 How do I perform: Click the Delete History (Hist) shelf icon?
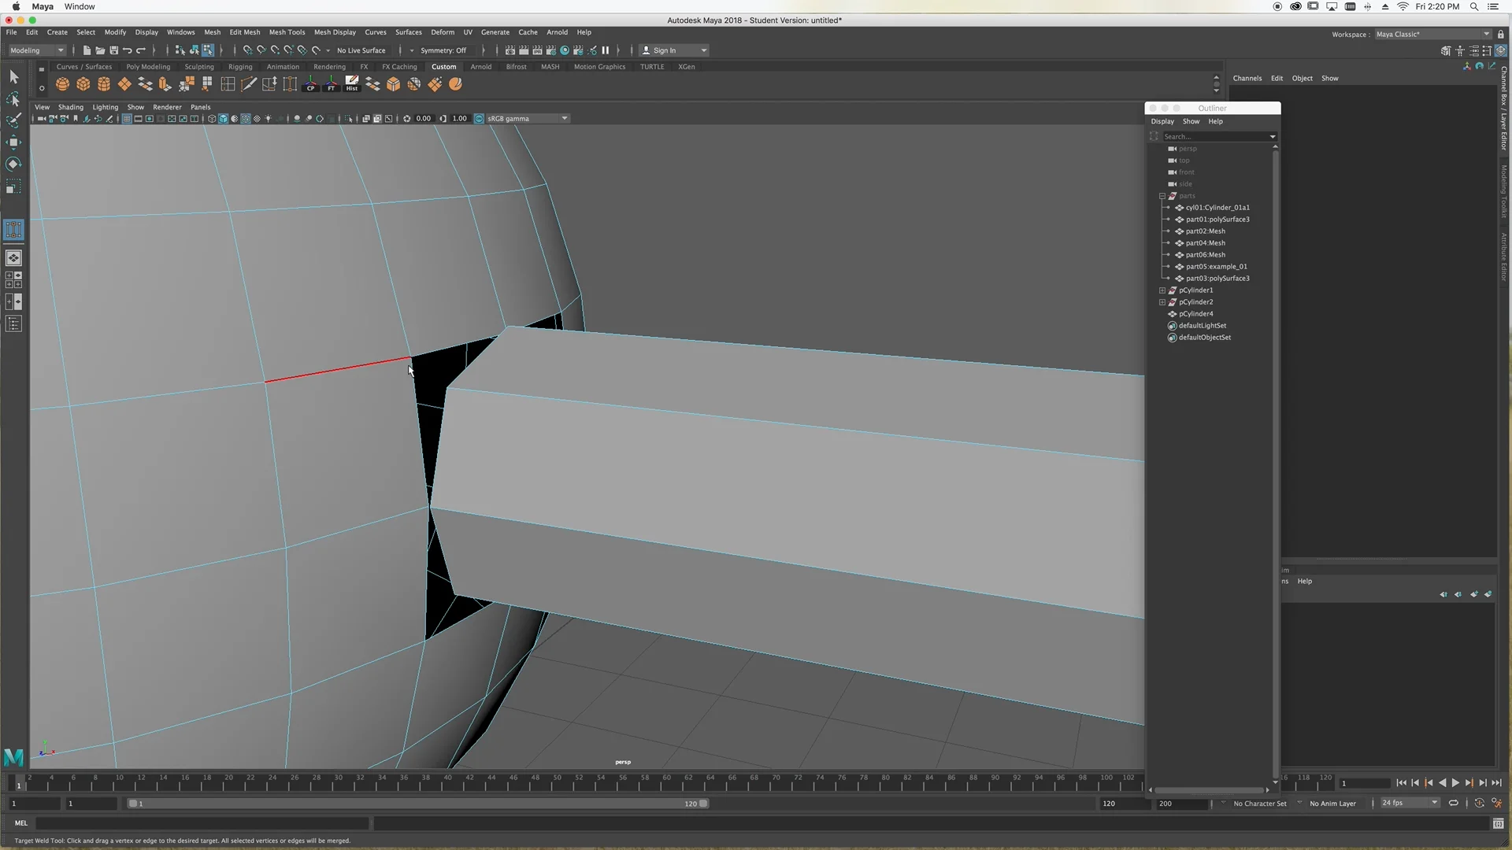point(352,84)
